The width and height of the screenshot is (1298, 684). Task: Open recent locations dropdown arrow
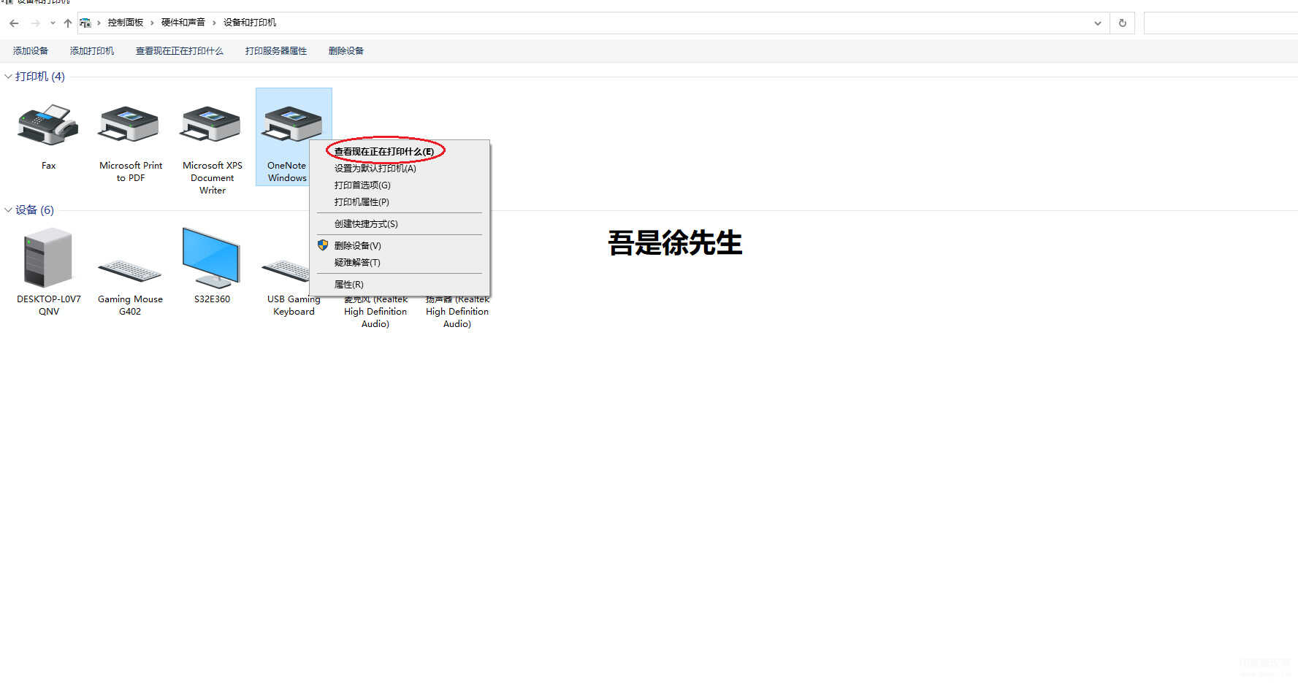[x=53, y=23]
